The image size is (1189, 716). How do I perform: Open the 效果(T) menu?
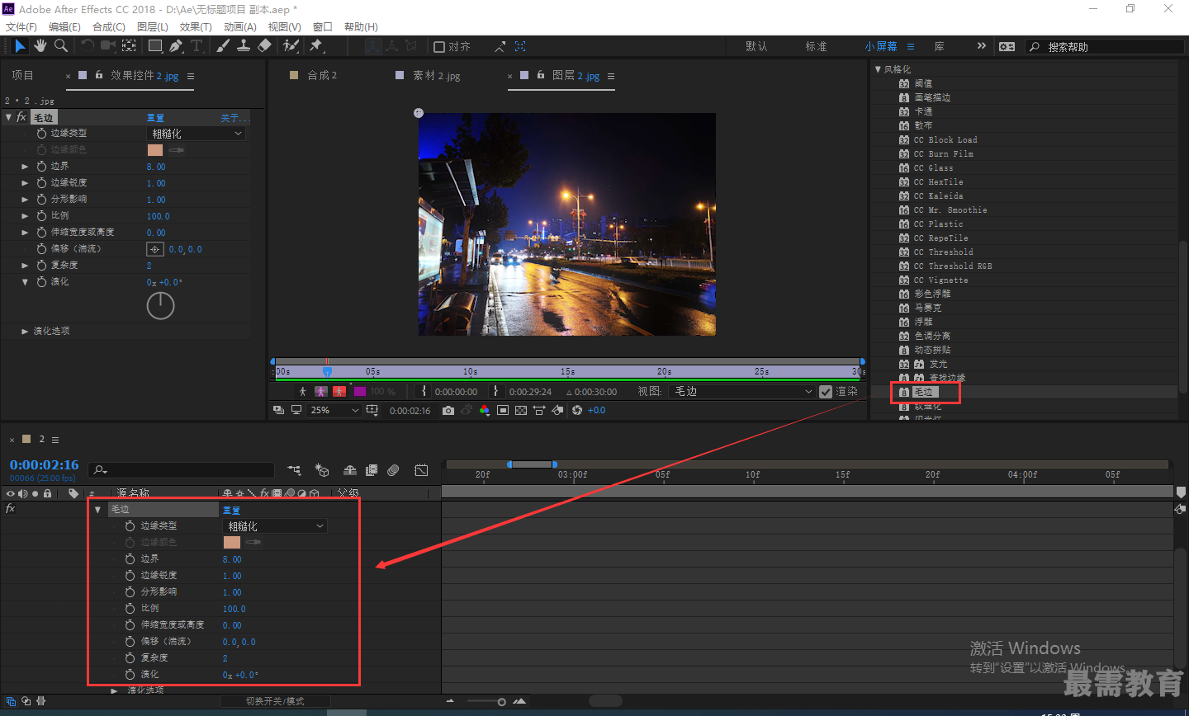(196, 27)
